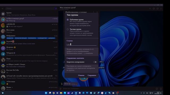Image resolution: width=170 pixels, height=95 pixels.
Task: Open the Дедушка chat
Action: (x=29, y=48)
